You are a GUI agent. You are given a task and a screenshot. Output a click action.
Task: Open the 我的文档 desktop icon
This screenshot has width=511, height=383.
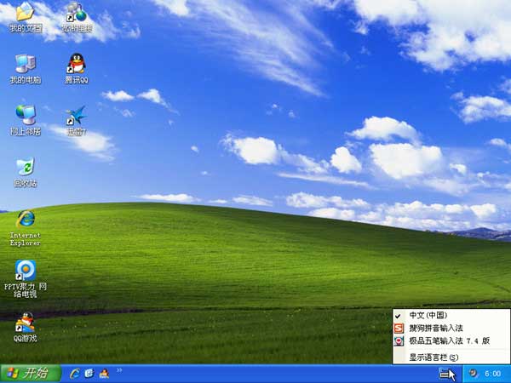coord(25,16)
